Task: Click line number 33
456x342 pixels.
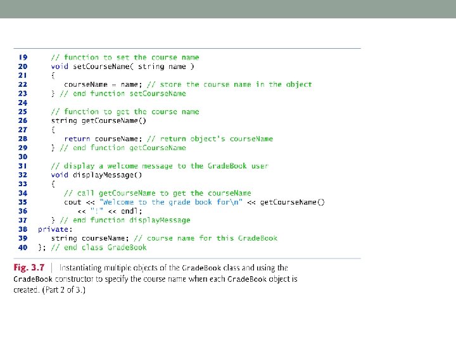Action: pos(23,184)
